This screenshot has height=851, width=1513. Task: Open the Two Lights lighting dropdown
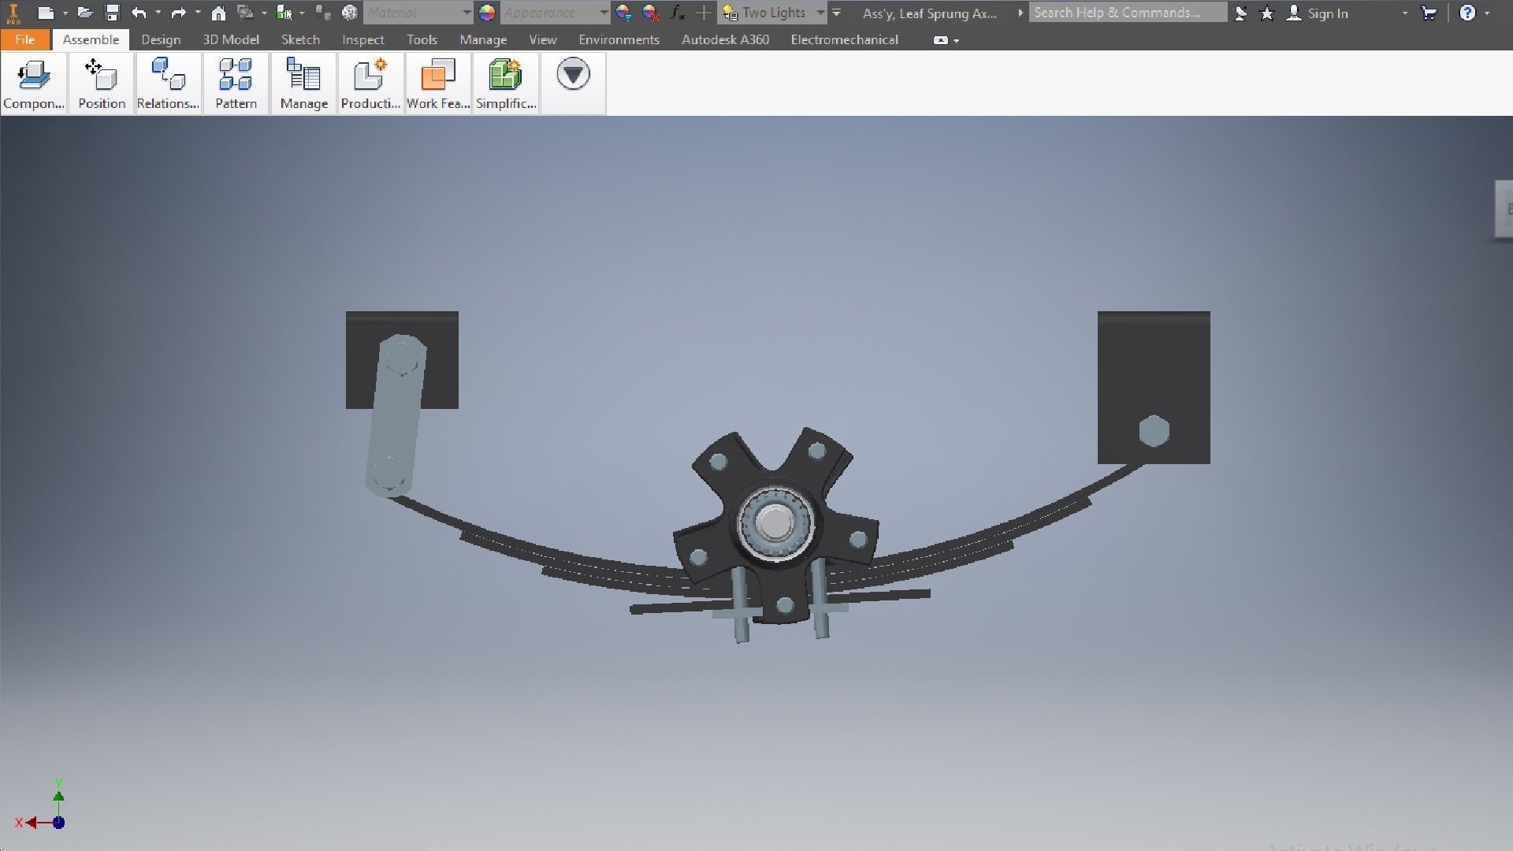(x=820, y=13)
